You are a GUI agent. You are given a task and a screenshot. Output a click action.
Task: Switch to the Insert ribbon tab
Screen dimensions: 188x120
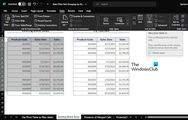coord(24,11)
